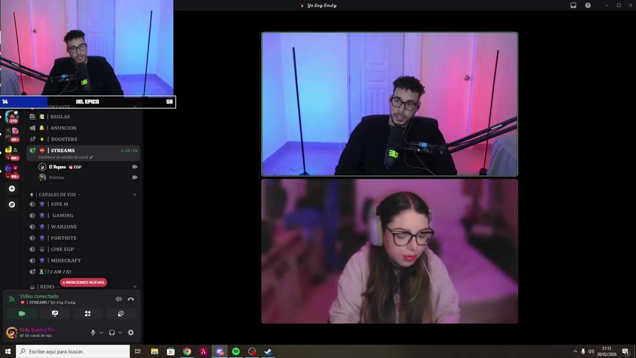Toggle Krisp noise suppression waveform icon

pyautogui.click(x=119, y=299)
